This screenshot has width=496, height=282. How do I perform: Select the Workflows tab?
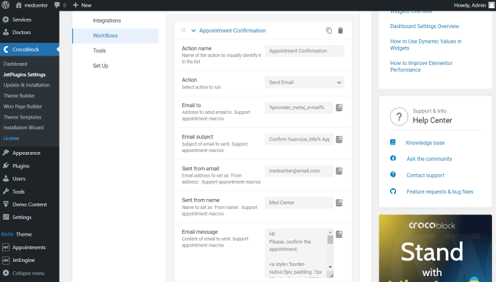[x=115, y=36]
